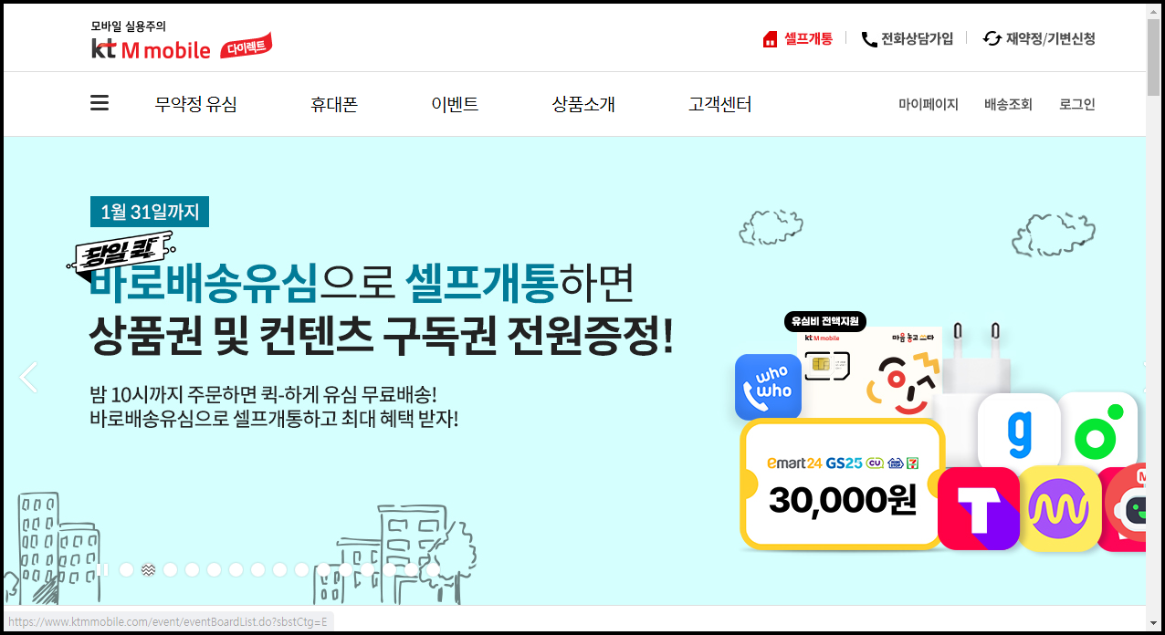The width and height of the screenshot is (1165, 635).
Task: Show previous banner with left arrow
Action: [x=28, y=377]
